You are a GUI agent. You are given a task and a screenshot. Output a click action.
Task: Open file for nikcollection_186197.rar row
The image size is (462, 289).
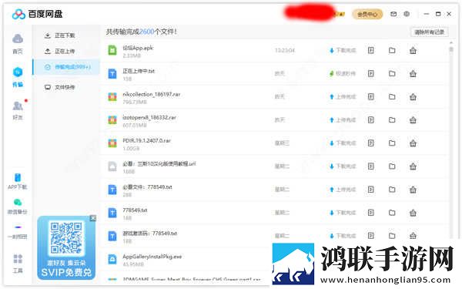[370, 97]
